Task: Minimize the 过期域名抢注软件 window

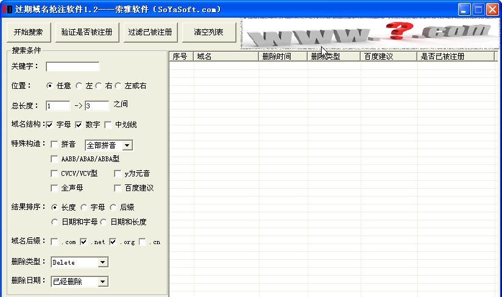Action: pos(464,9)
